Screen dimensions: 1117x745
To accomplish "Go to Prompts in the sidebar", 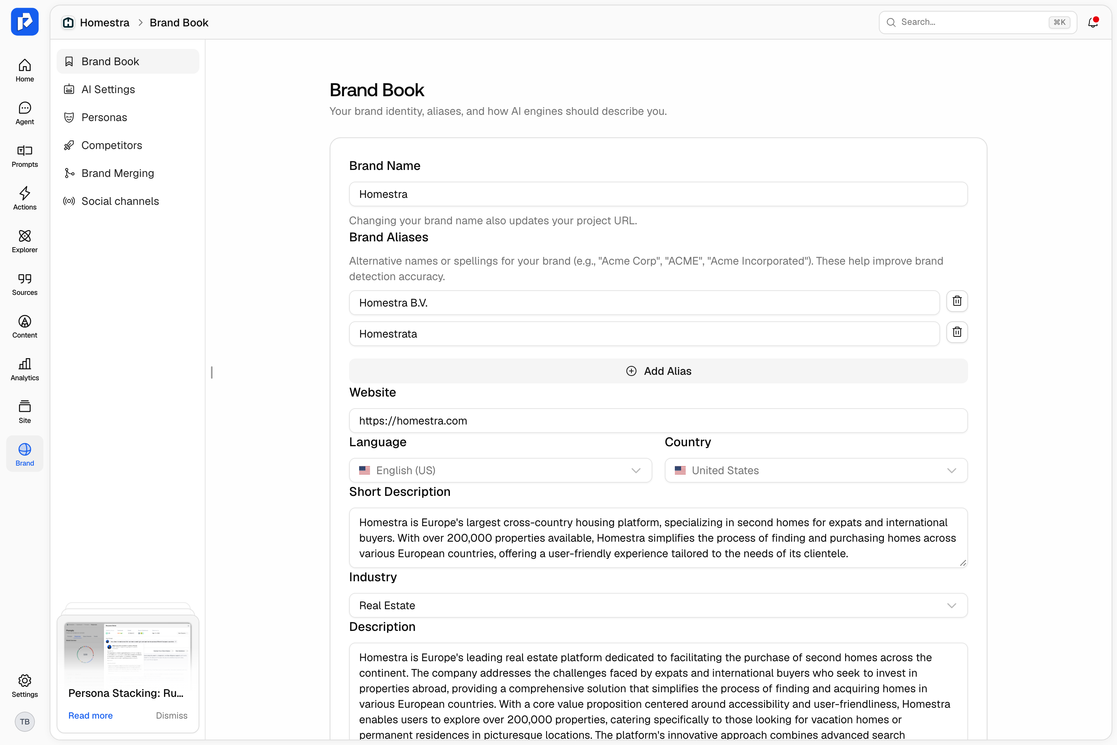I will click(x=25, y=156).
